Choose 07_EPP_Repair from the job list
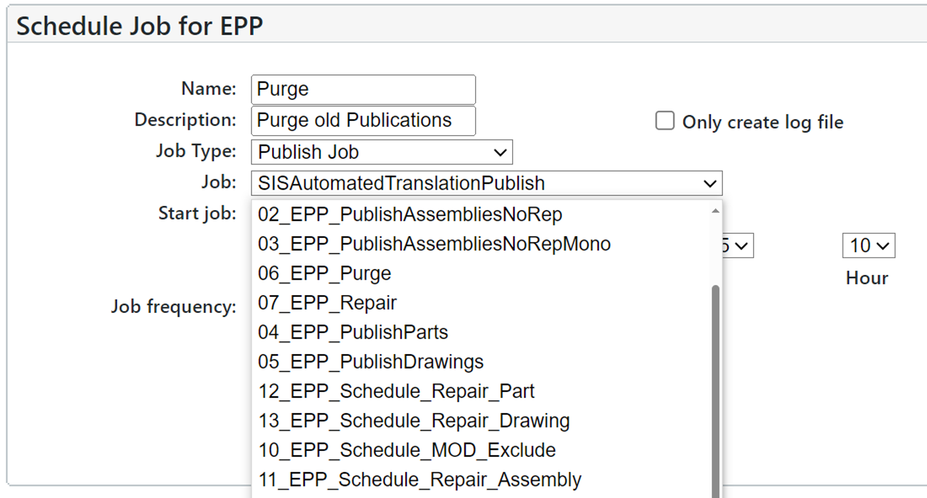 point(327,303)
